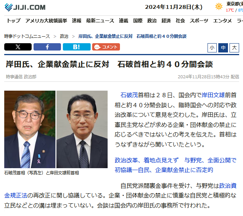Share article on X
Screen dimensions: 243x216
(18, 47)
